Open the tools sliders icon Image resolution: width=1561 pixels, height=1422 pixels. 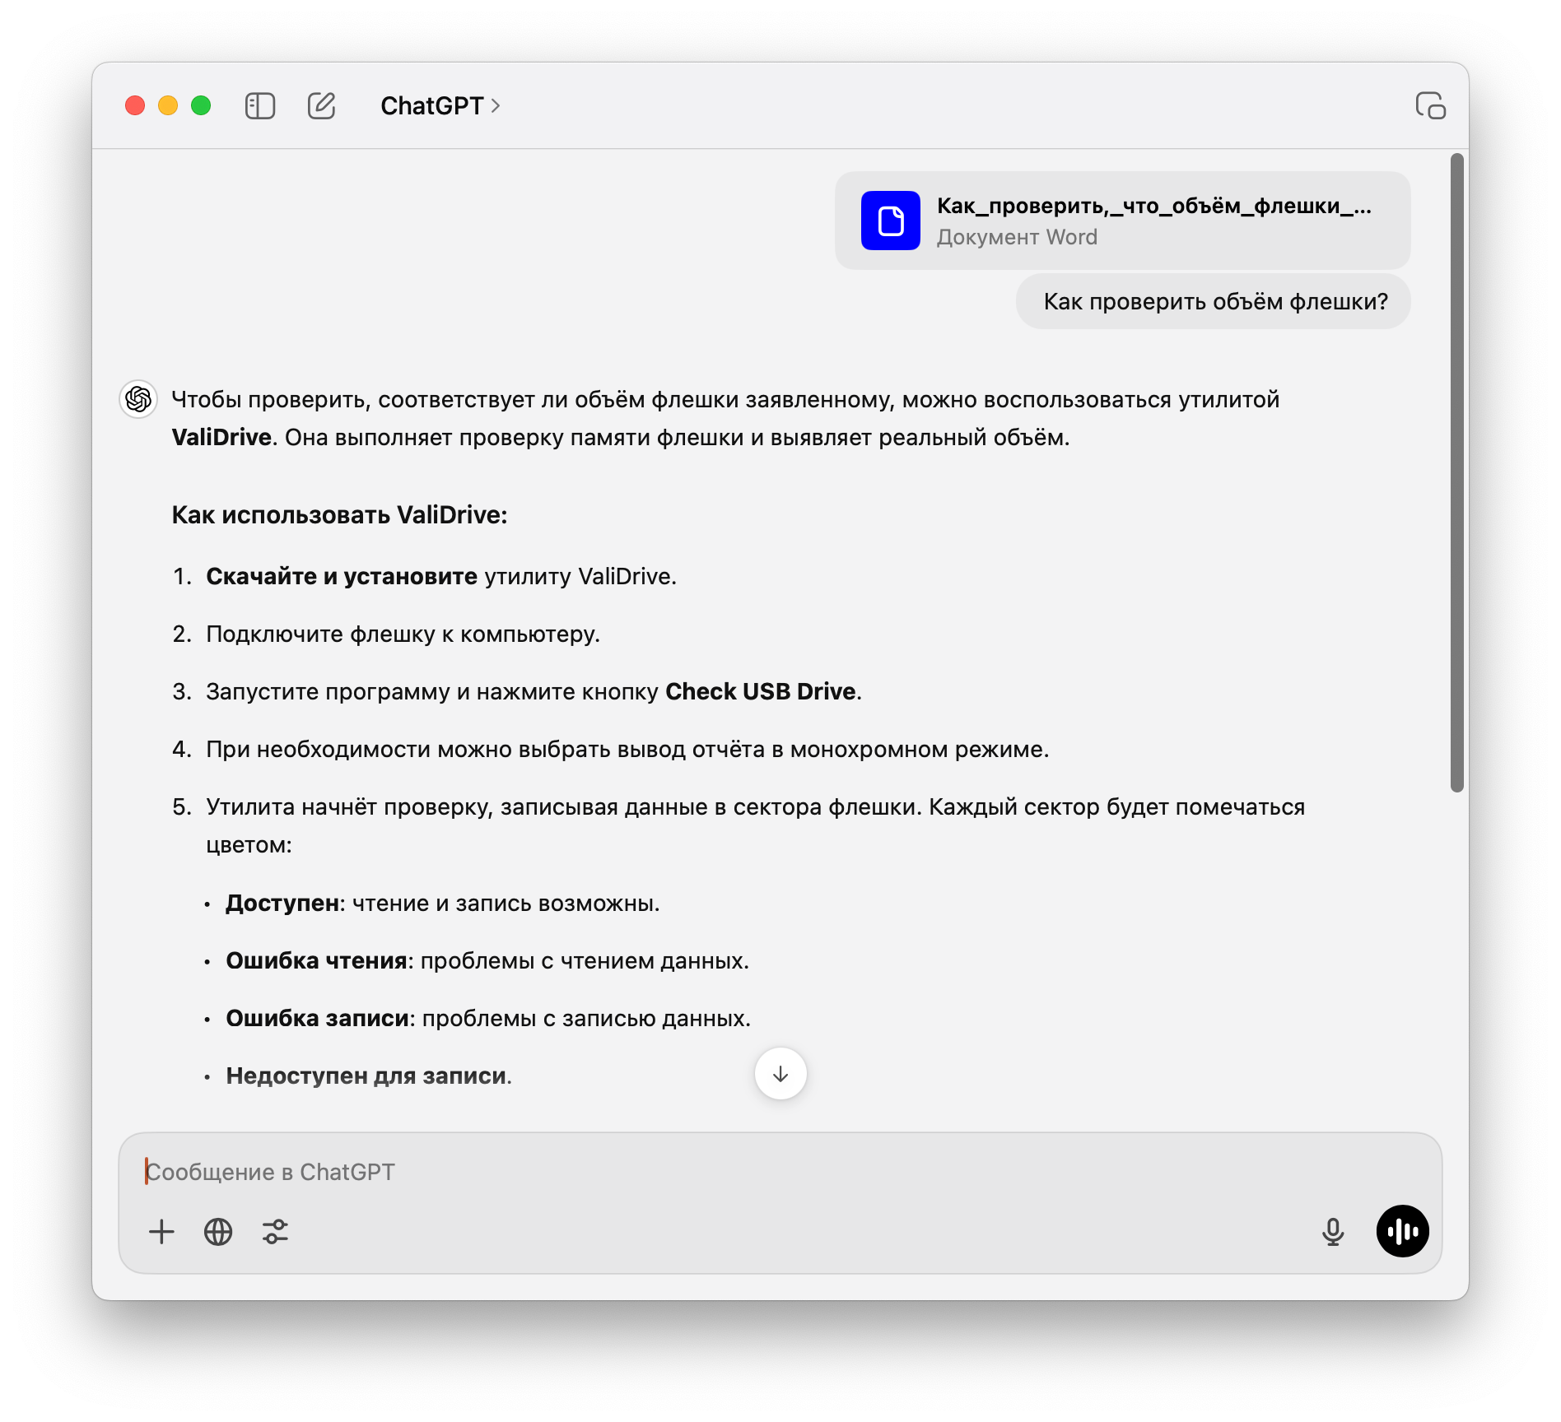click(x=275, y=1232)
